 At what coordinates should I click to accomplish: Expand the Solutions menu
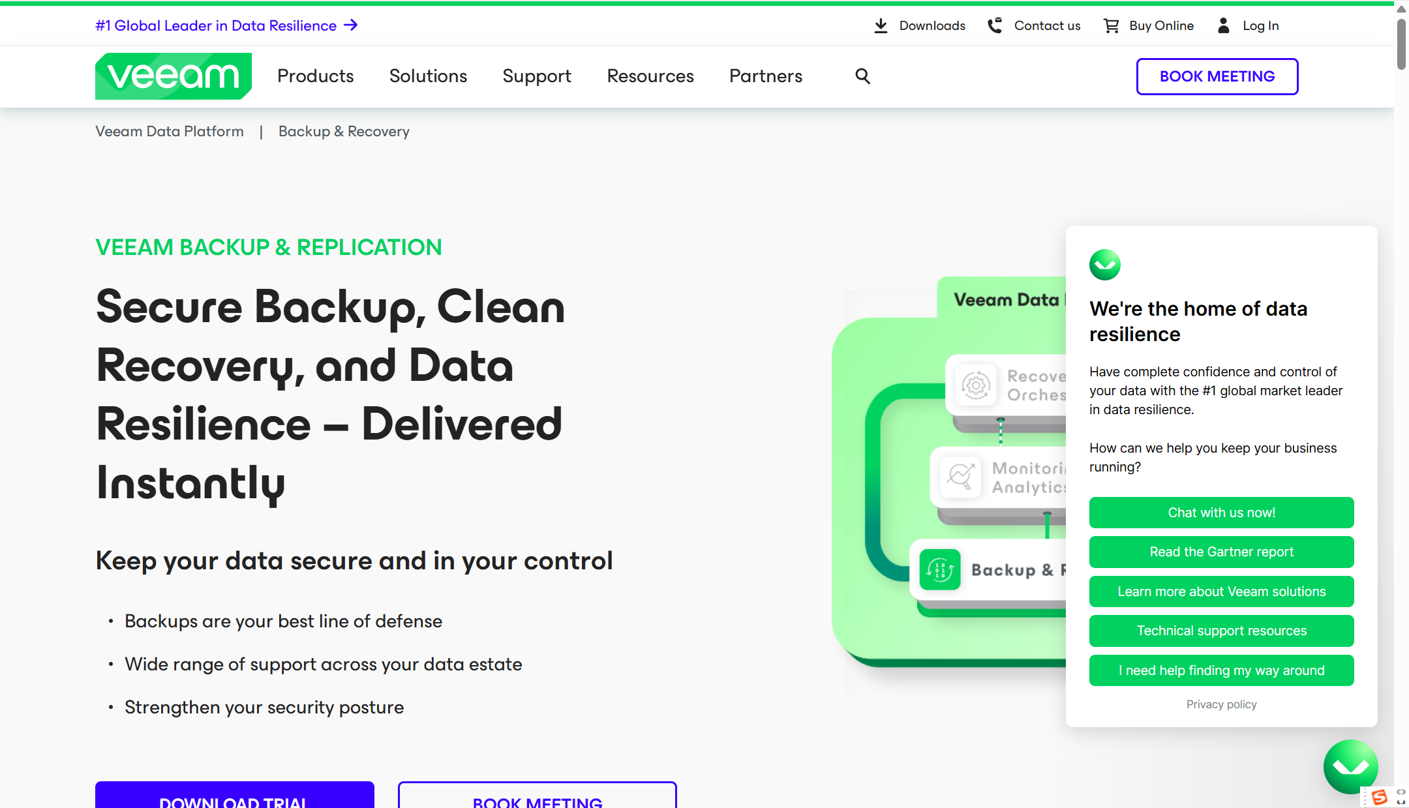(x=428, y=76)
